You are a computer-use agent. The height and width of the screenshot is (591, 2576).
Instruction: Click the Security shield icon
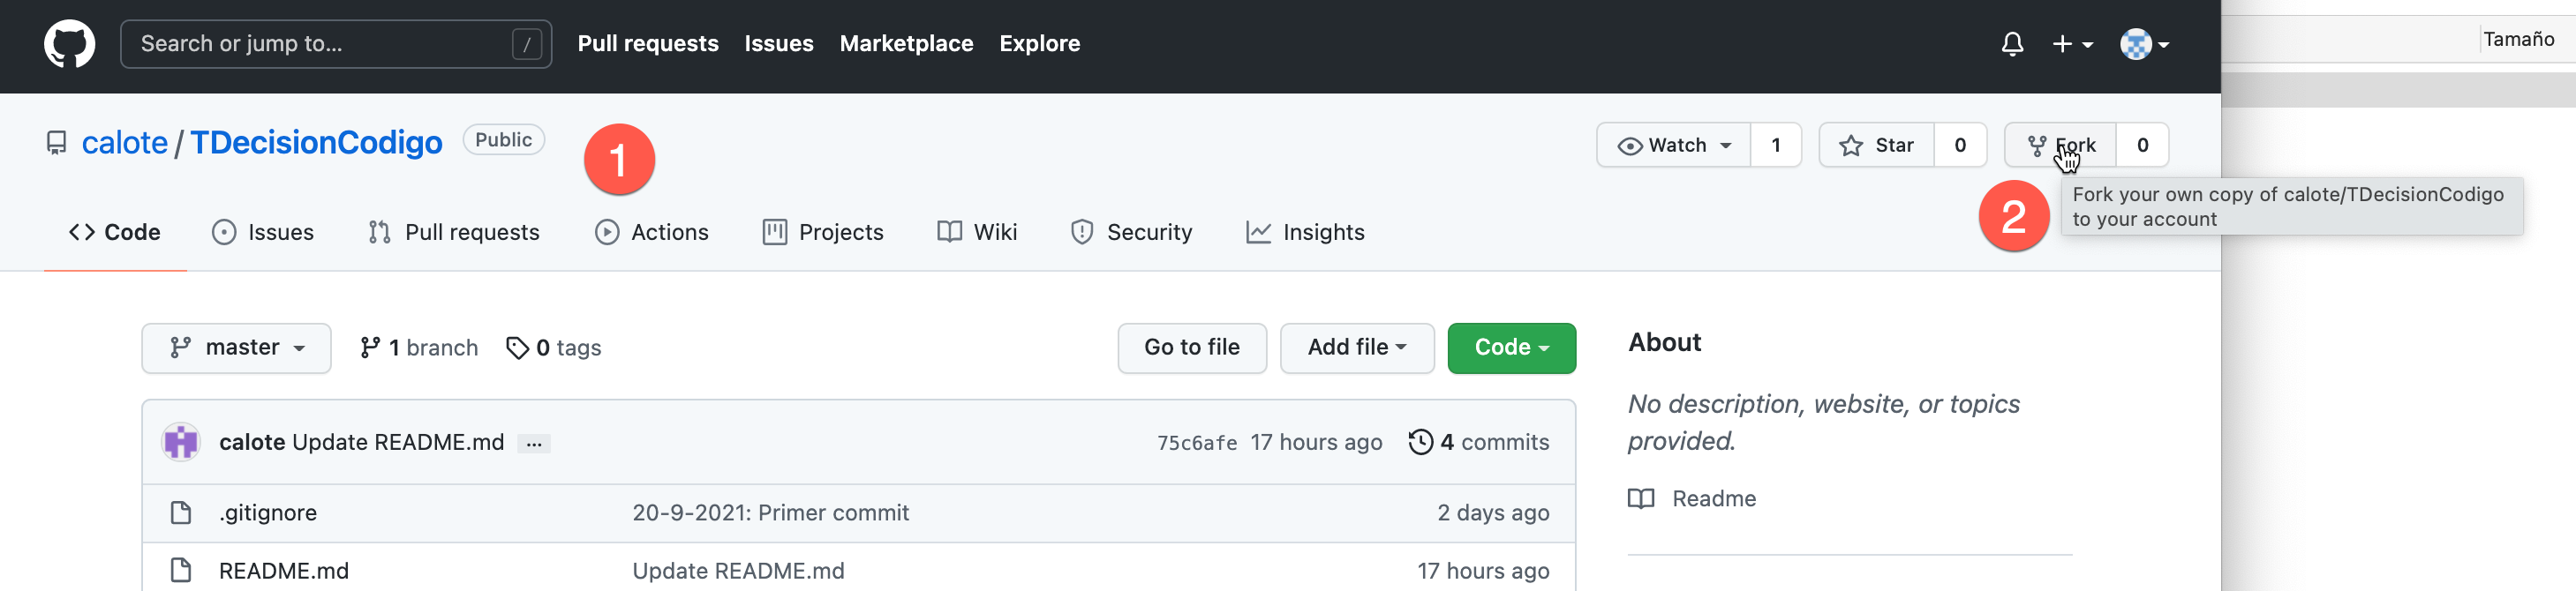tap(1081, 232)
